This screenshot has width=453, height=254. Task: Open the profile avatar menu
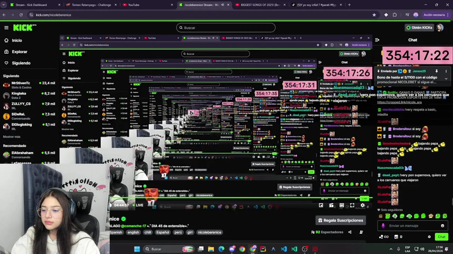click(440, 28)
